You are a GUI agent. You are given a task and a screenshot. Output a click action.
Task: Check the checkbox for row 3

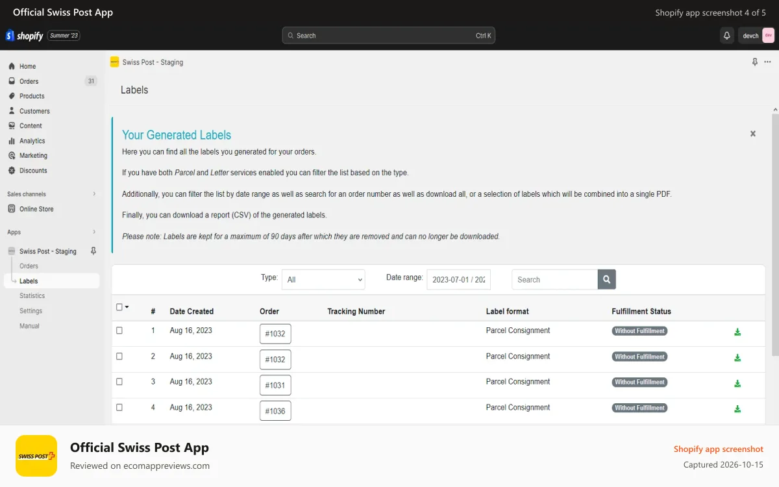click(x=119, y=382)
